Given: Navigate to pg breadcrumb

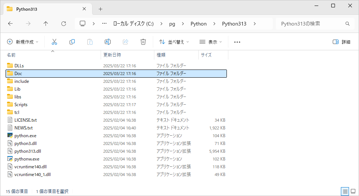Looking at the screenshot, I should click(172, 24).
